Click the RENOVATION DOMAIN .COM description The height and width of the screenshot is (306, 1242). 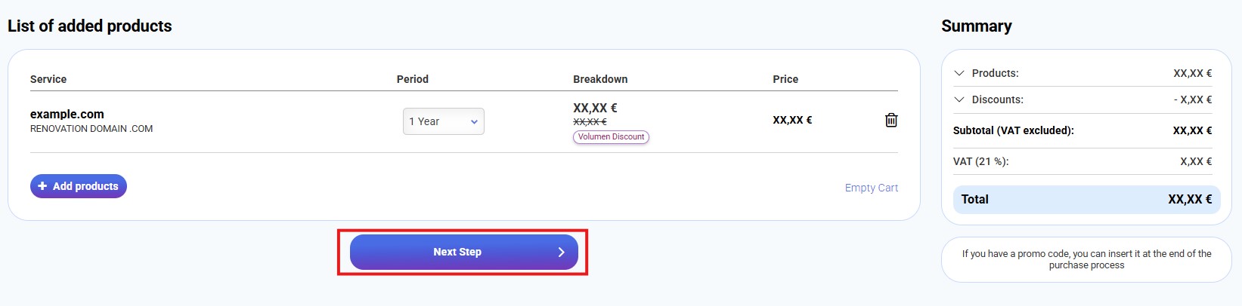click(91, 129)
